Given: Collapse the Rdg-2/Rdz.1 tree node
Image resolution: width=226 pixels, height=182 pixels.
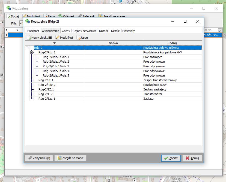Looking at the screenshot, I should tap(32, 52).
